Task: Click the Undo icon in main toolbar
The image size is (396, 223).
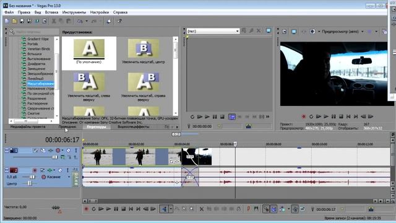Action: (80, 21)
